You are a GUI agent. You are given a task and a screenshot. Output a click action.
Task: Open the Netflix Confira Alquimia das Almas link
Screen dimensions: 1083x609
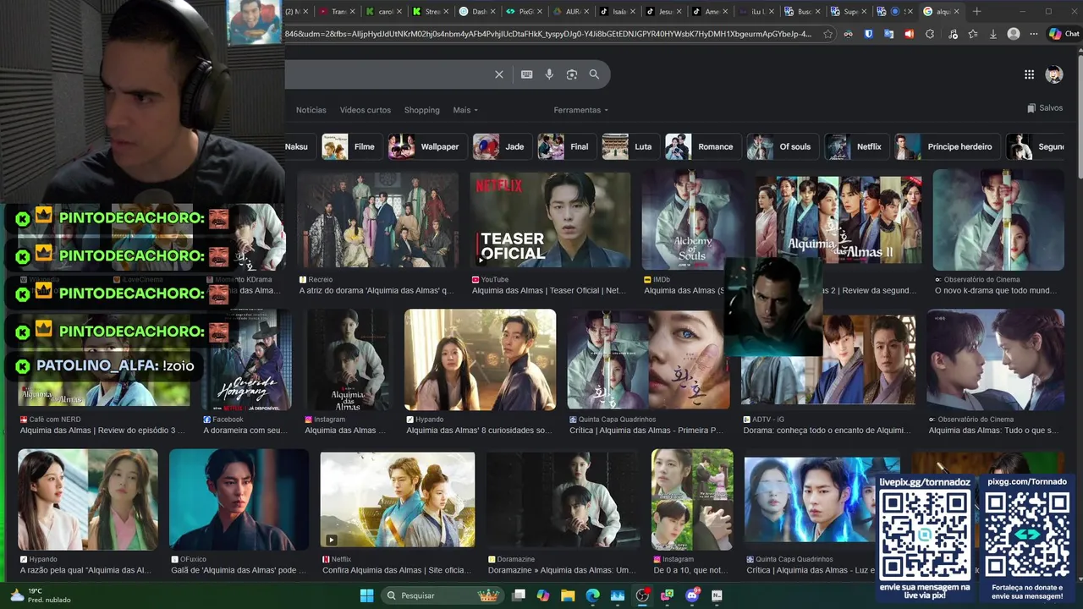[x=398, y=570]
